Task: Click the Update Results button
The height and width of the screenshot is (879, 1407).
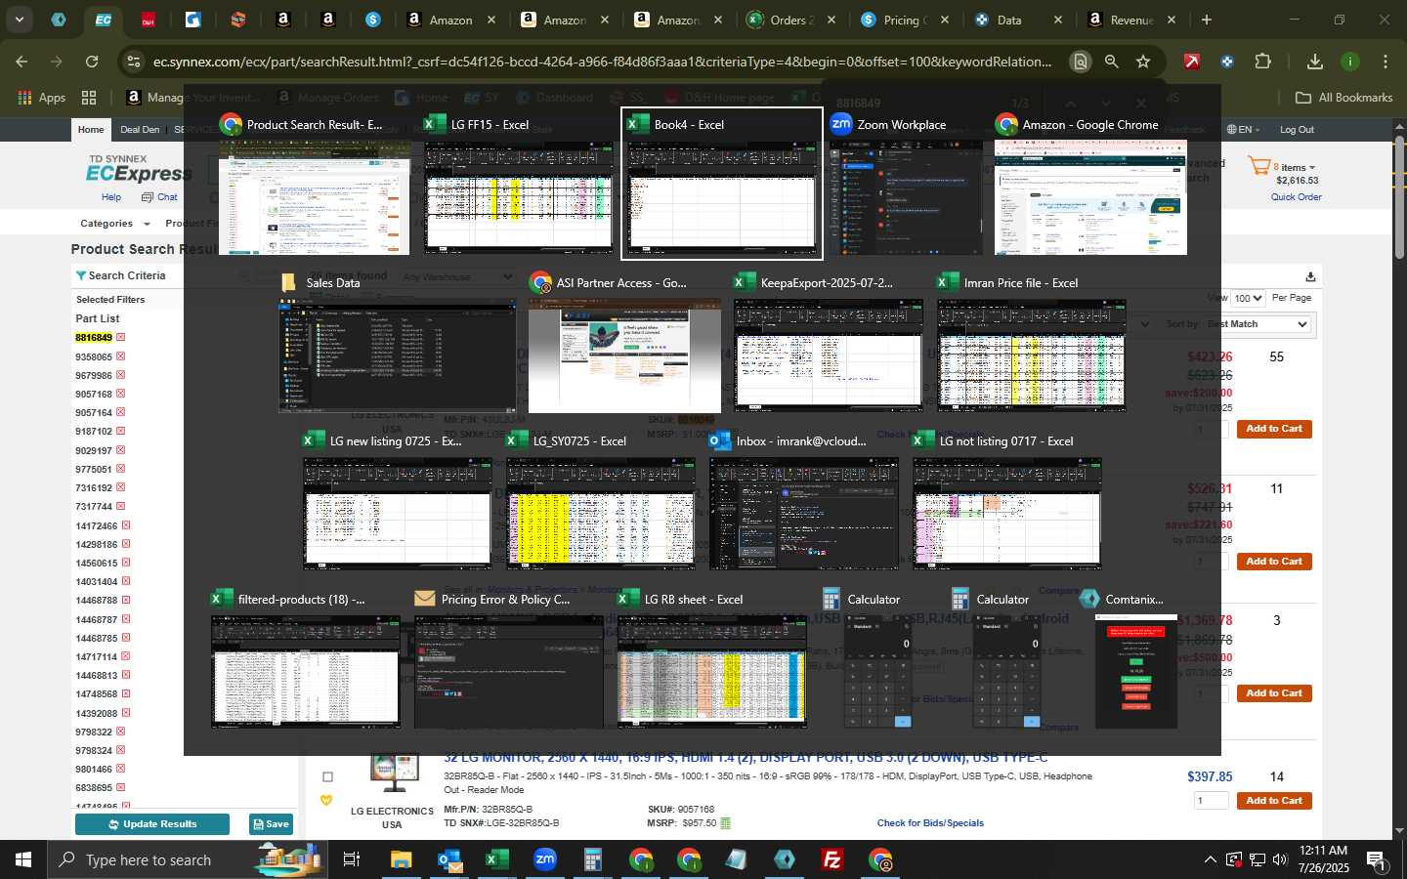Action: click(x=152, y=824)
